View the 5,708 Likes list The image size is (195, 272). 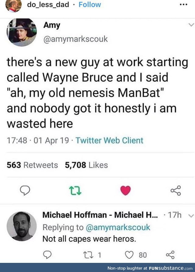(86, 165)
